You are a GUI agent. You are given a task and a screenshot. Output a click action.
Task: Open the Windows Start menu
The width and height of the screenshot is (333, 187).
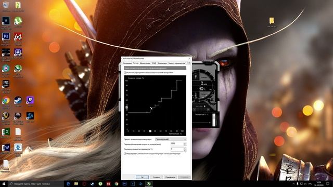click(x=4, y=184)
